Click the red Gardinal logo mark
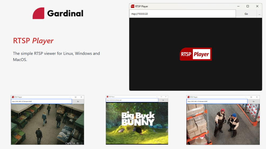 coord(38,13)
